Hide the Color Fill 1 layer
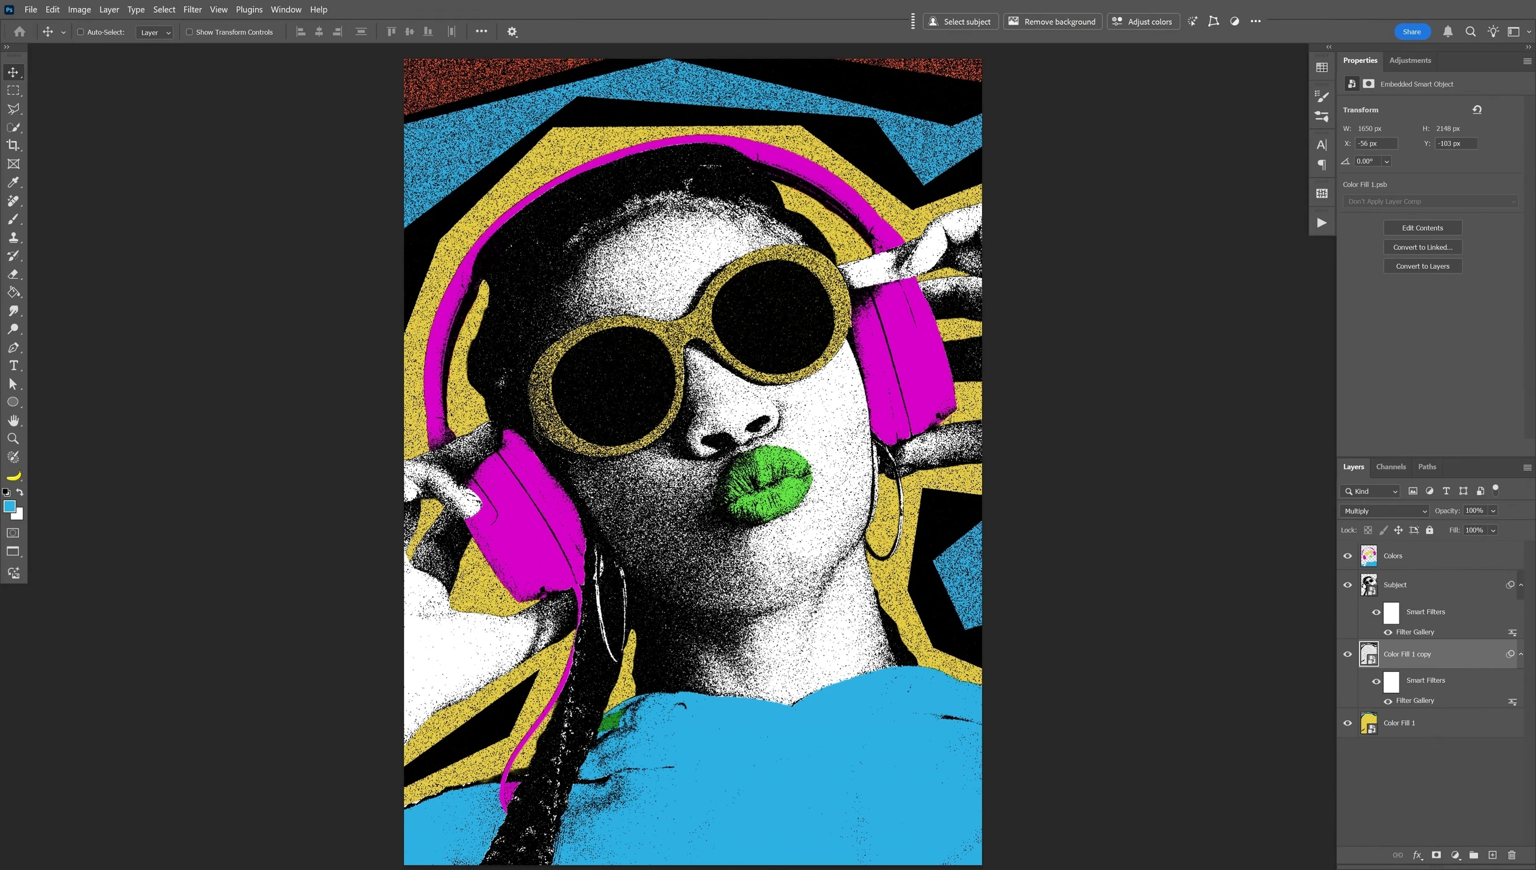Viewport: 1536px width, 870px height. pyautogui.click(x=1347, y=723)
